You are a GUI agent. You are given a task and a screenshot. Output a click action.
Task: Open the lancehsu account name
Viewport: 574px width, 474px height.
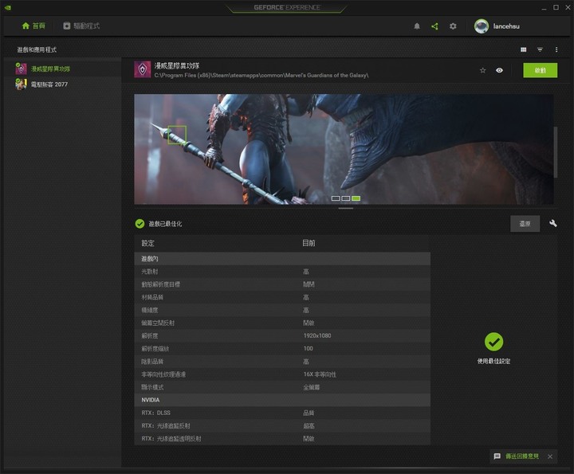[506, 26]
